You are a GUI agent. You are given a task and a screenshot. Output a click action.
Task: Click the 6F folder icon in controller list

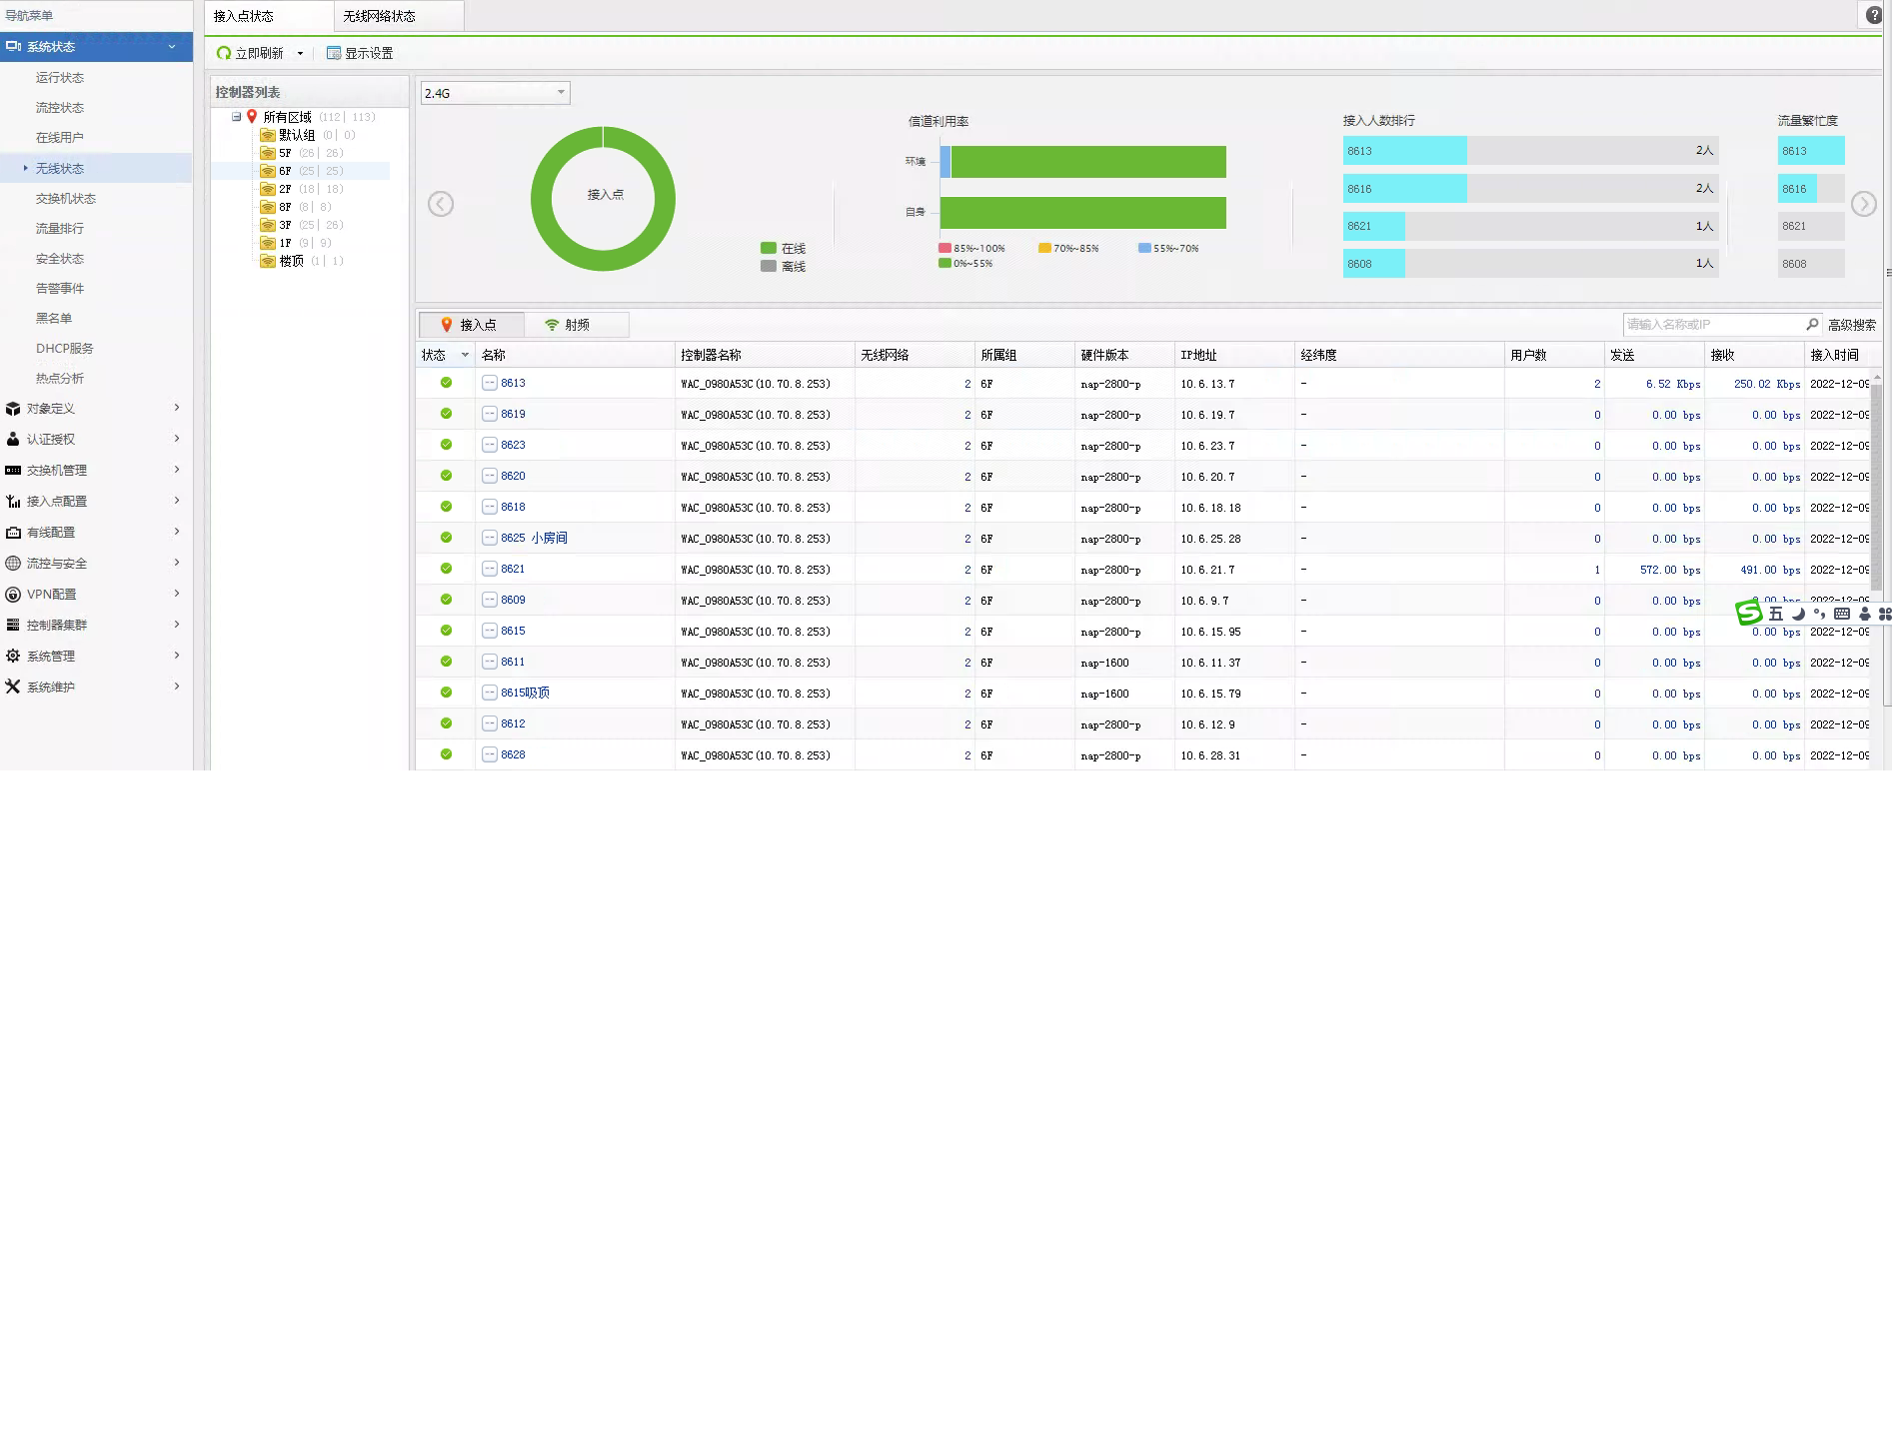(268, 171)
